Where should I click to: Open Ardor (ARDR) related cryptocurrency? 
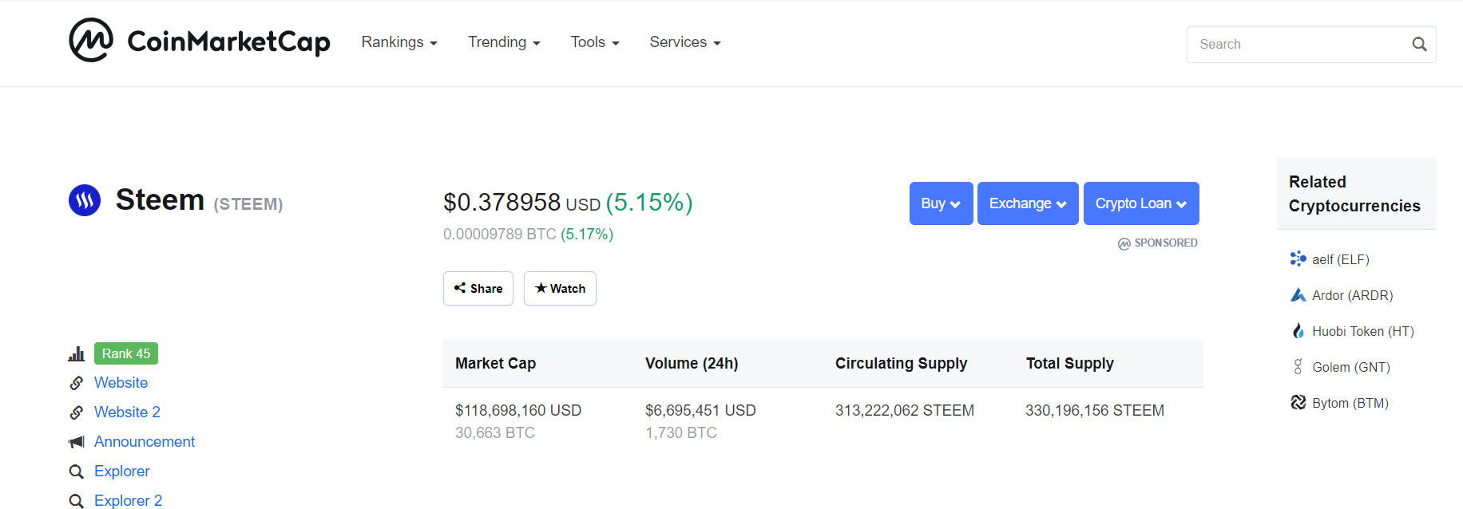click(x=1353, y=295)
